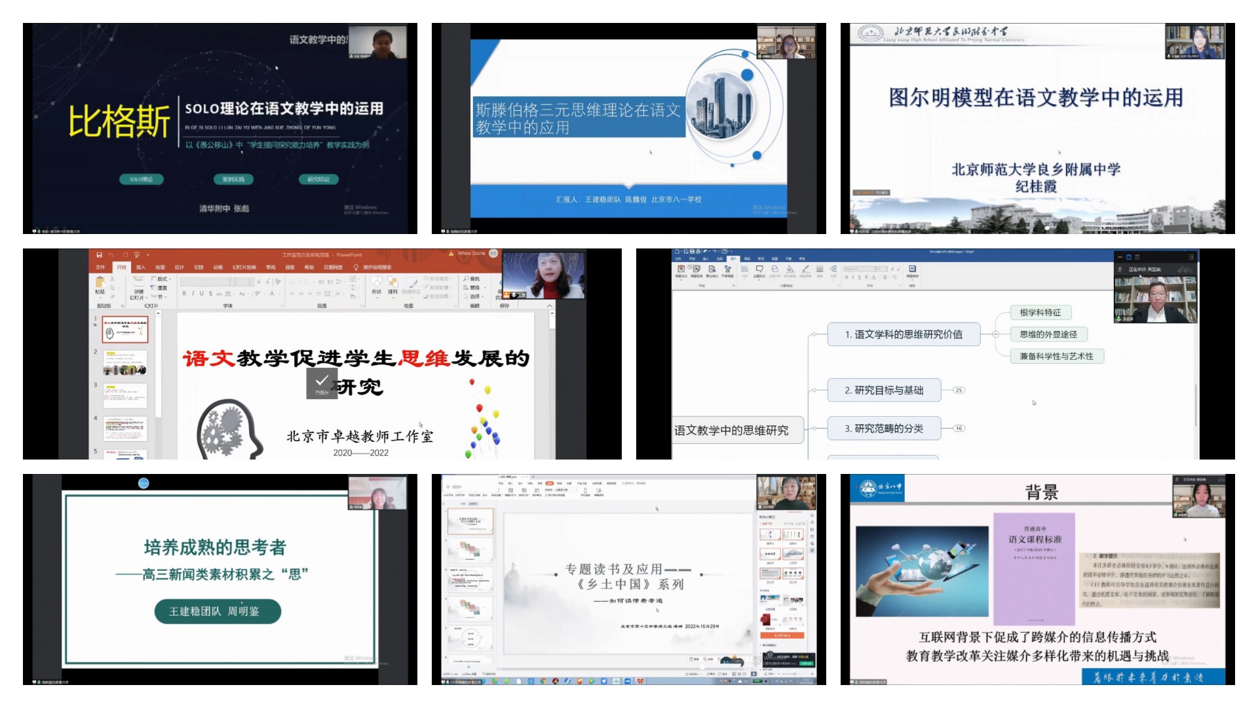Select the mind map node 思维的外显途径
The width and height of the screenshot is (1258, 708).
(x=1048, y=334)
